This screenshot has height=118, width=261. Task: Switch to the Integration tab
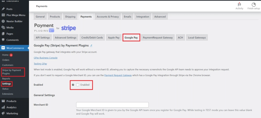coord(143,17)
